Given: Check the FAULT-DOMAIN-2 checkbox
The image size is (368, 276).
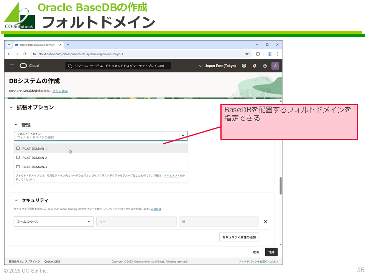Looking at the screenshot, I should tap(18, 158).
